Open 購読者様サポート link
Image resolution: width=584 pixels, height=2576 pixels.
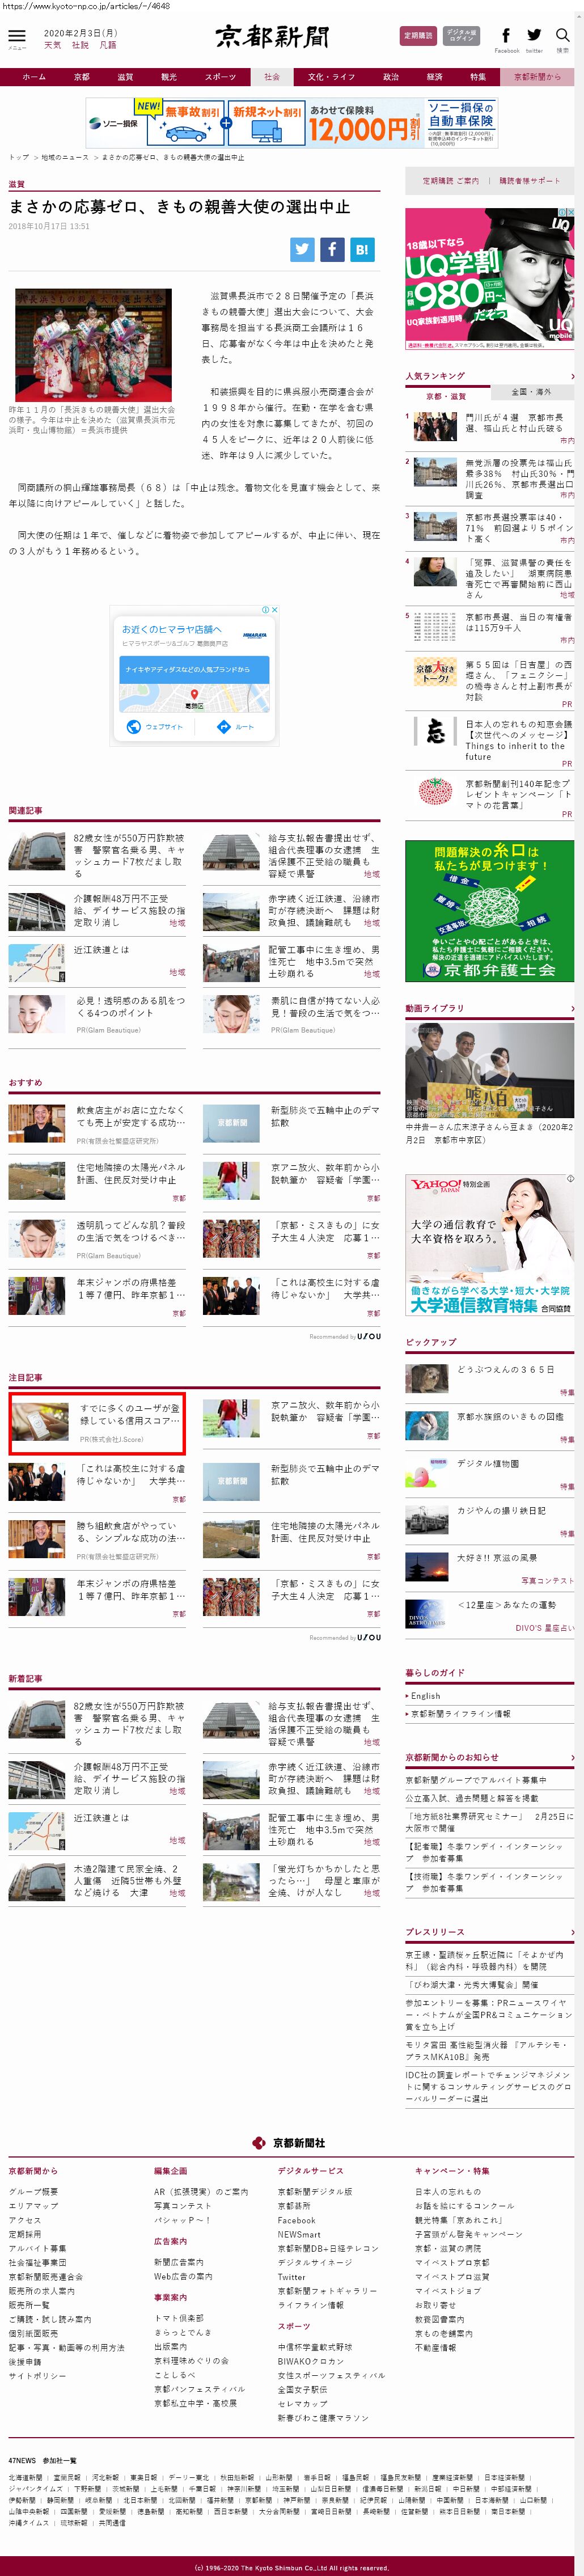coord(530,181)
